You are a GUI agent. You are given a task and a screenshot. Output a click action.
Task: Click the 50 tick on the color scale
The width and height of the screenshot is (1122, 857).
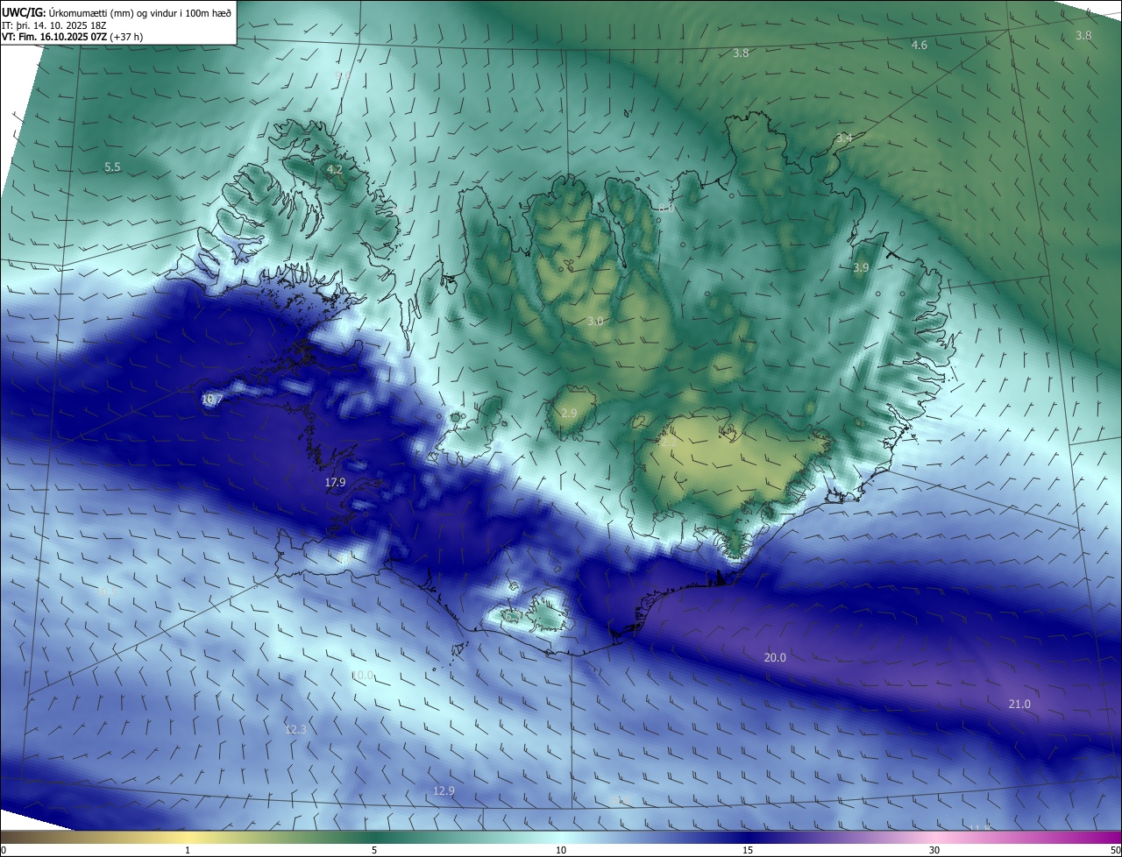point(1115,851)
